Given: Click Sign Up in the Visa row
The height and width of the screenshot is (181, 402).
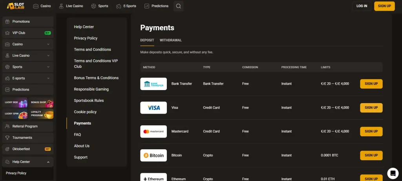Looking at the screenshot, I should click(371, 107).
